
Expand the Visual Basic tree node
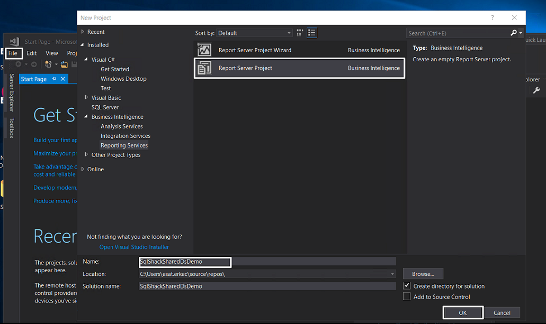pyautogui.click(x=87, y=98)
